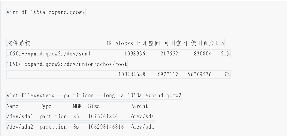This screenshot has height=136, width=287.
Task: Select the /dev/sda1 partition row
Action: click(81, 116)
